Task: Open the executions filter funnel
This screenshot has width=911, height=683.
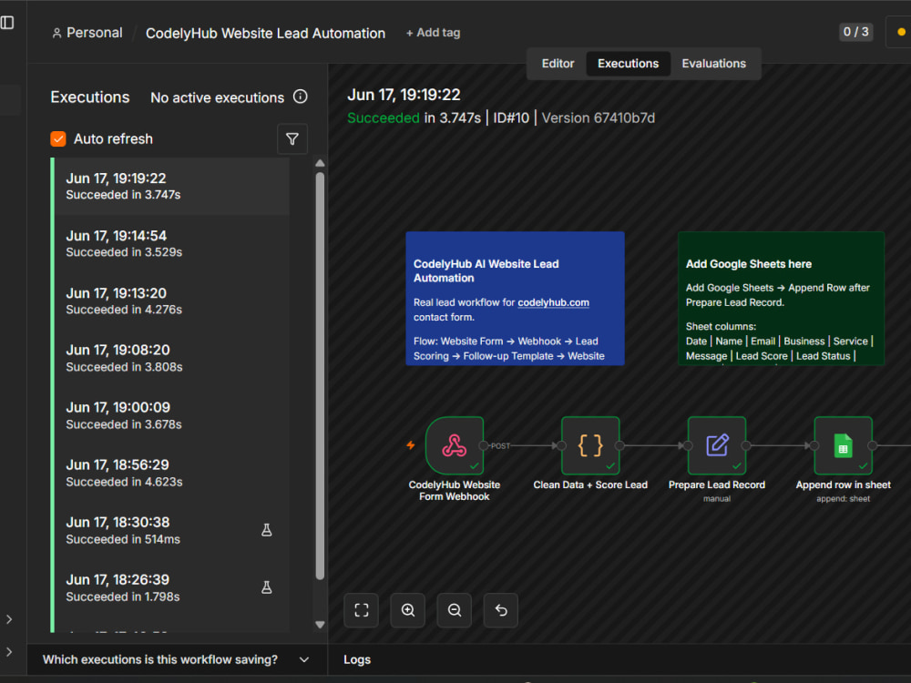Action: tap(292, 138)
